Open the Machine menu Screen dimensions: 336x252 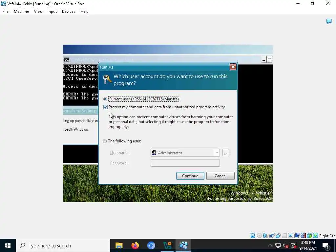click(21, 11)
